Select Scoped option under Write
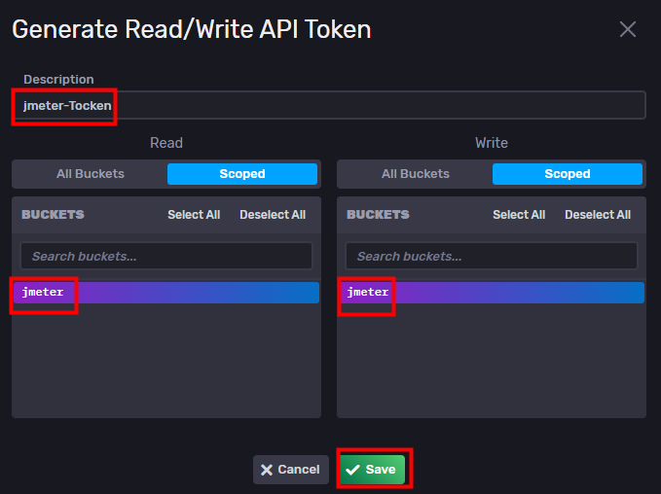Viewport: 661px width, 494px height. click(567, 174)
